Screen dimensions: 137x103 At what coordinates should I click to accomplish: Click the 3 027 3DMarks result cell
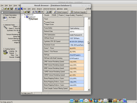click(x=77, y=38)
